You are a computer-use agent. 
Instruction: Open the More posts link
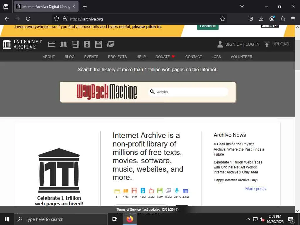tap(255, 189)
